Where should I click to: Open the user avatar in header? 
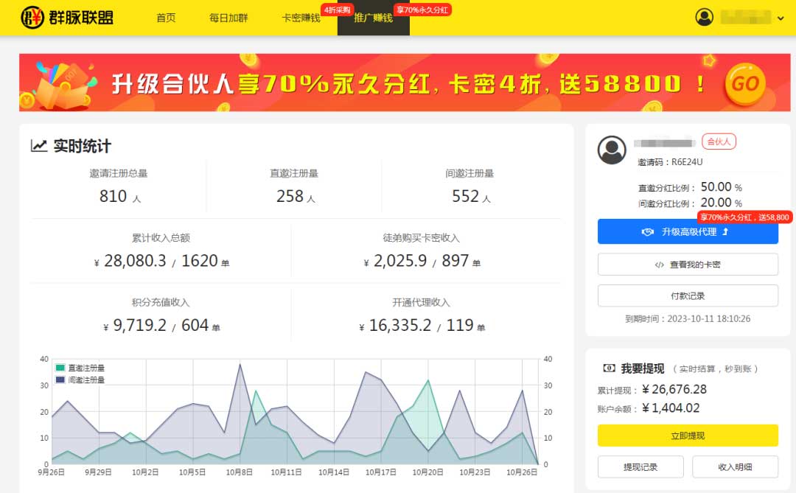[x=705, y=17]
